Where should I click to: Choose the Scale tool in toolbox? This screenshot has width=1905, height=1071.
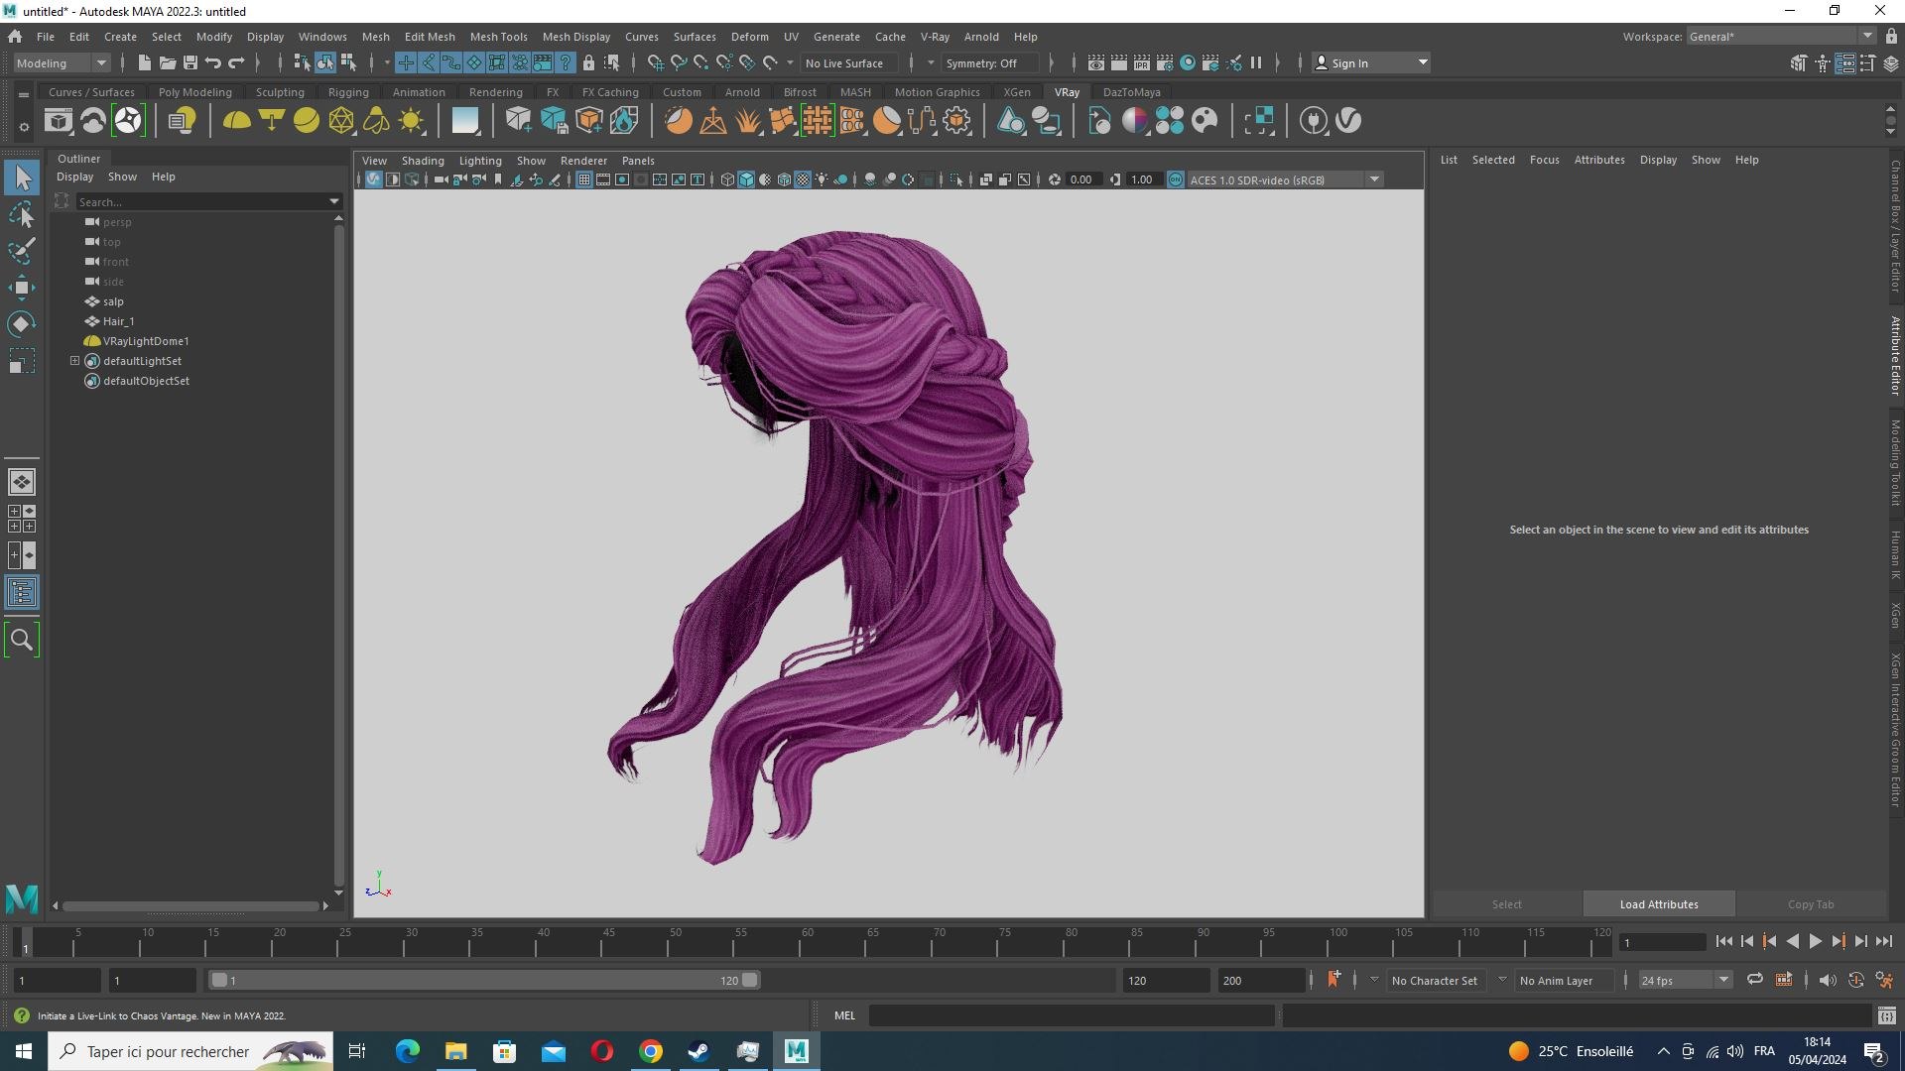tap(22, 361)
